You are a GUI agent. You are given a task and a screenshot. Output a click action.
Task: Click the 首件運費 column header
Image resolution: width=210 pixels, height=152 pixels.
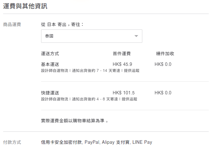[122, 54]
